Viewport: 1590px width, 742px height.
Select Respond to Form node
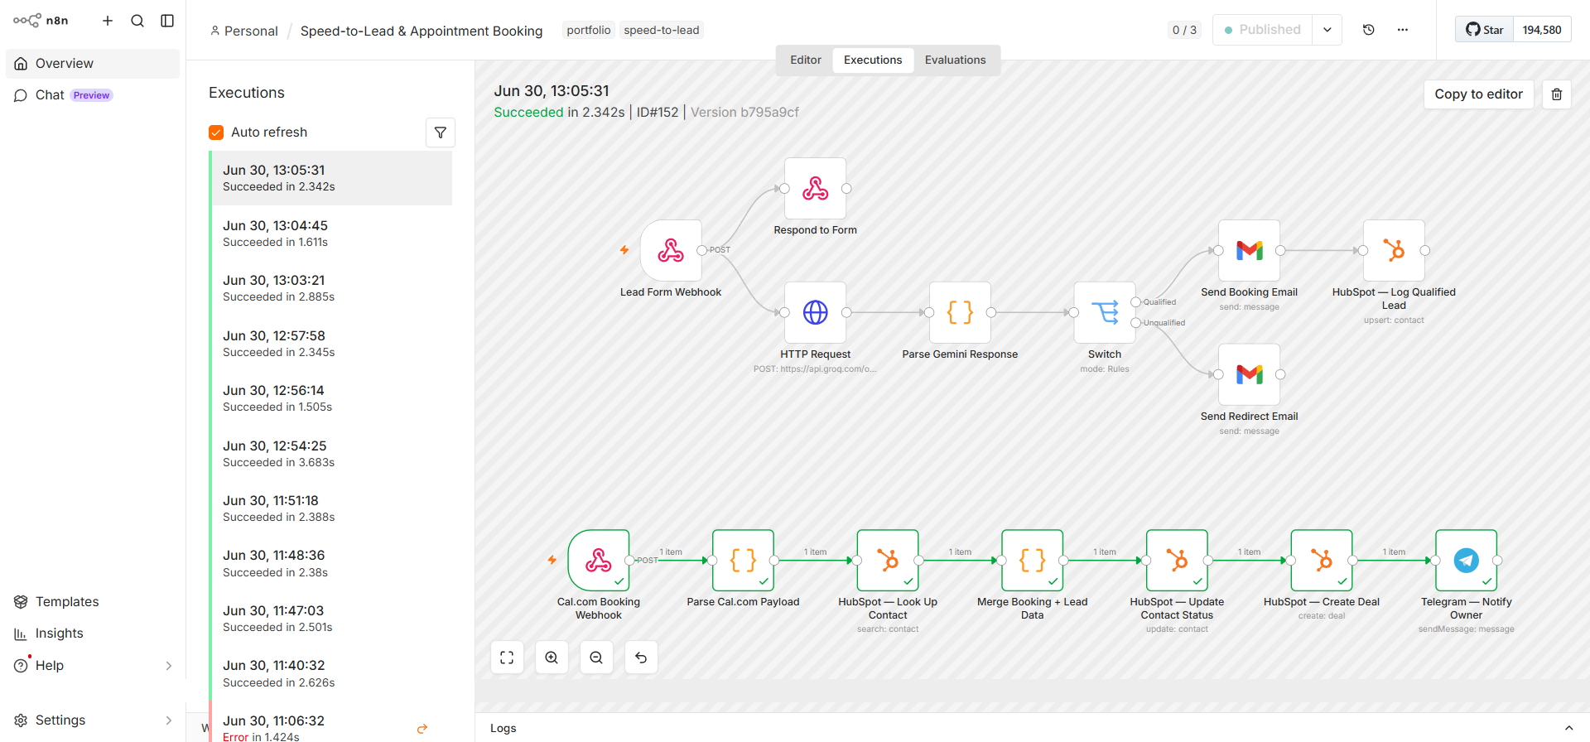816,188
